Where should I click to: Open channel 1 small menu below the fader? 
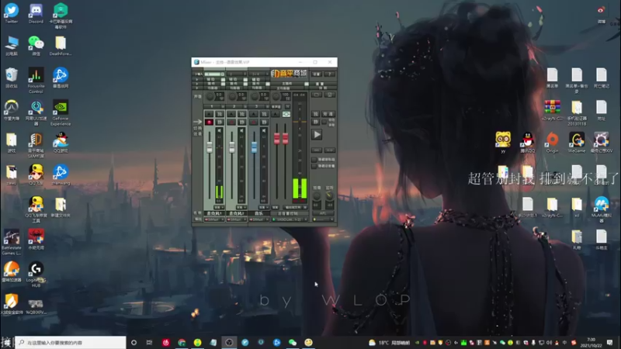(219, 207)
